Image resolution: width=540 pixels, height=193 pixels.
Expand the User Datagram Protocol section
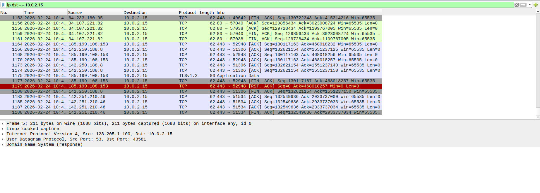tap(3, 139)
